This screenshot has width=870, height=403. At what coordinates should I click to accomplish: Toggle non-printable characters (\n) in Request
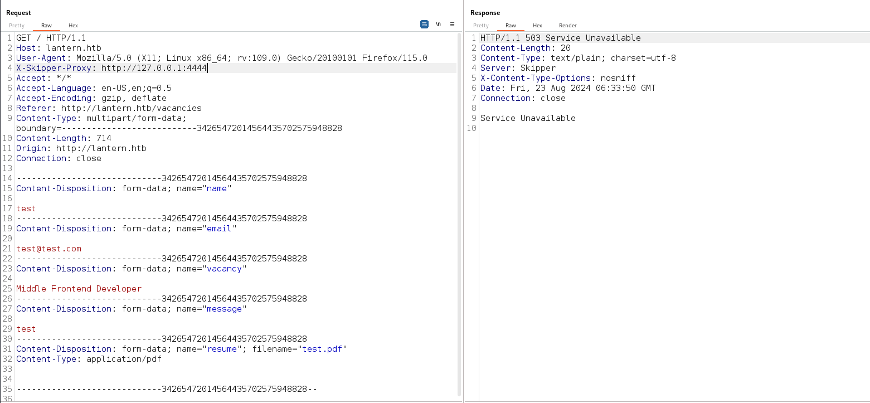point(439,25)
